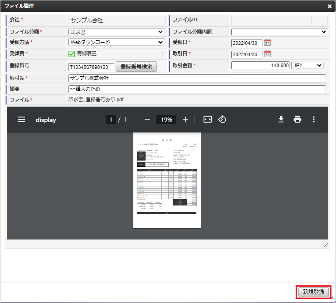Toggle the 青柳辰巳 recipient checkbox
Viewport: 336px width, 303px height.
(x=72, y=54)
